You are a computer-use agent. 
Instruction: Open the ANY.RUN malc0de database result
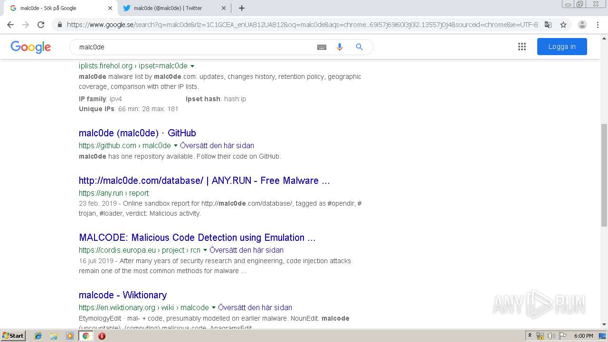point(204,180)
